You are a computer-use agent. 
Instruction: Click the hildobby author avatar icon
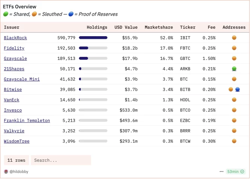point(6,171)
